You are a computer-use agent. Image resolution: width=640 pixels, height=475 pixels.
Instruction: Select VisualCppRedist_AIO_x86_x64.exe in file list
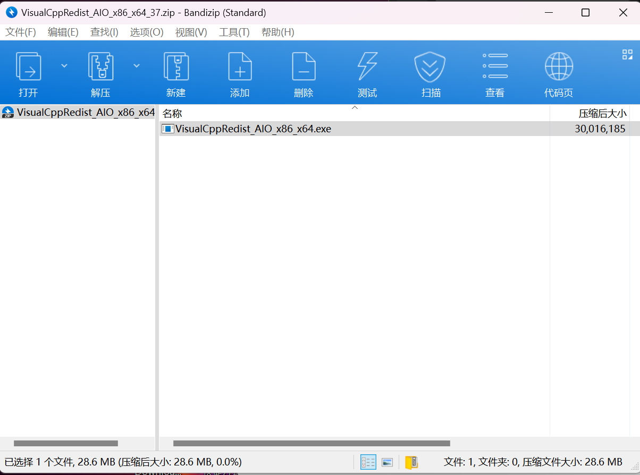point(253,129)
